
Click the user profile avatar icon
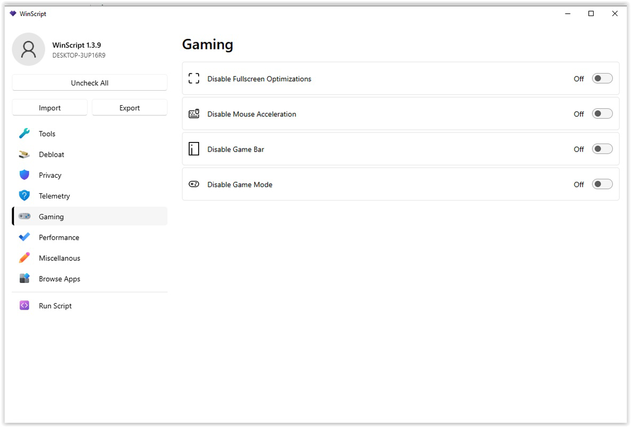pyautogui.click(x=29, y=50)
